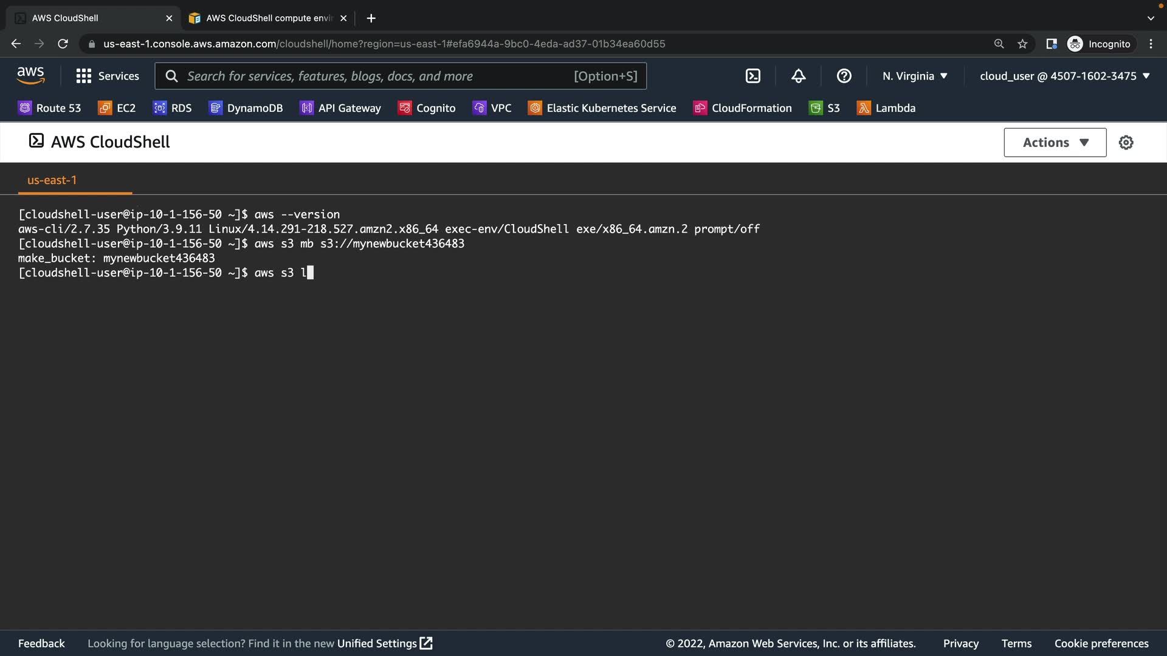Click the Feedback button in footer
Image resolution: width=1167 pixels, height=656 pixels.
point(41,643)
